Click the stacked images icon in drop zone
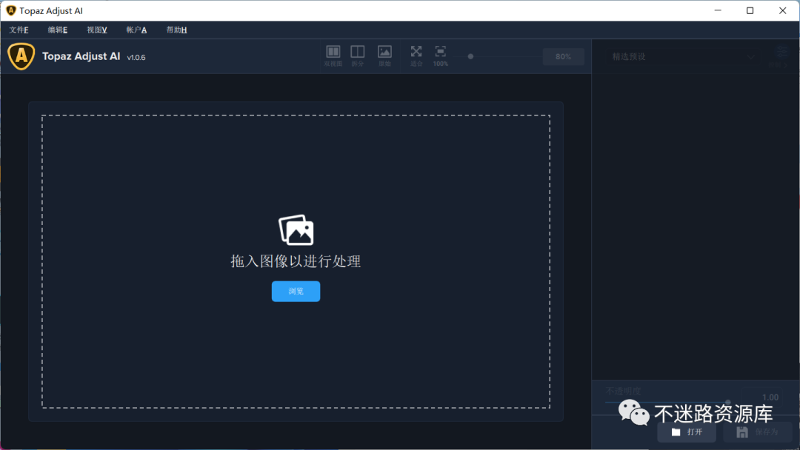The width and height of the screenshot is (800, 450). (x=296, y=230)
